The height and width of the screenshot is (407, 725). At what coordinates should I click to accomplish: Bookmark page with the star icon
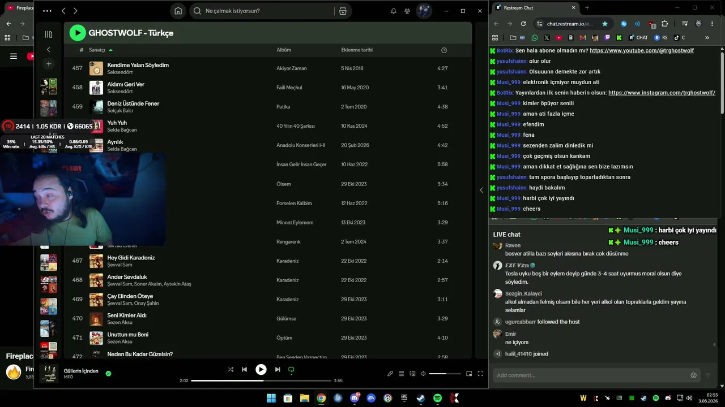click(605, 24)
